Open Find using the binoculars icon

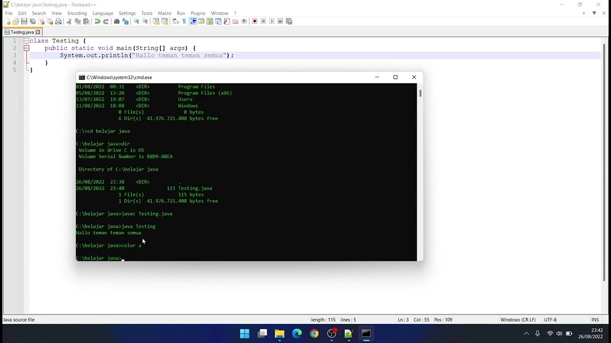coord(116,21)
